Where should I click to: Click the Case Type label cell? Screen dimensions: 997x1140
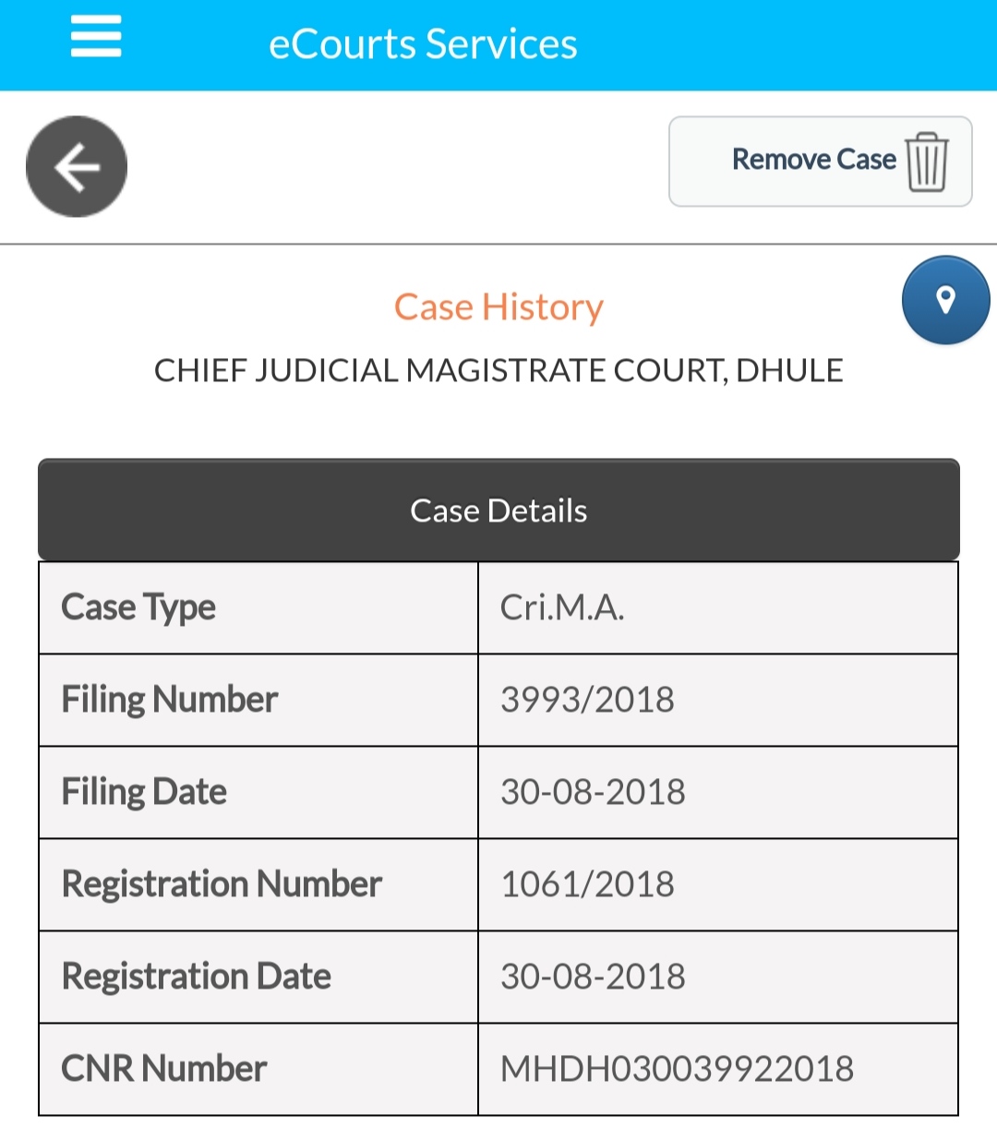click(258, 607)
